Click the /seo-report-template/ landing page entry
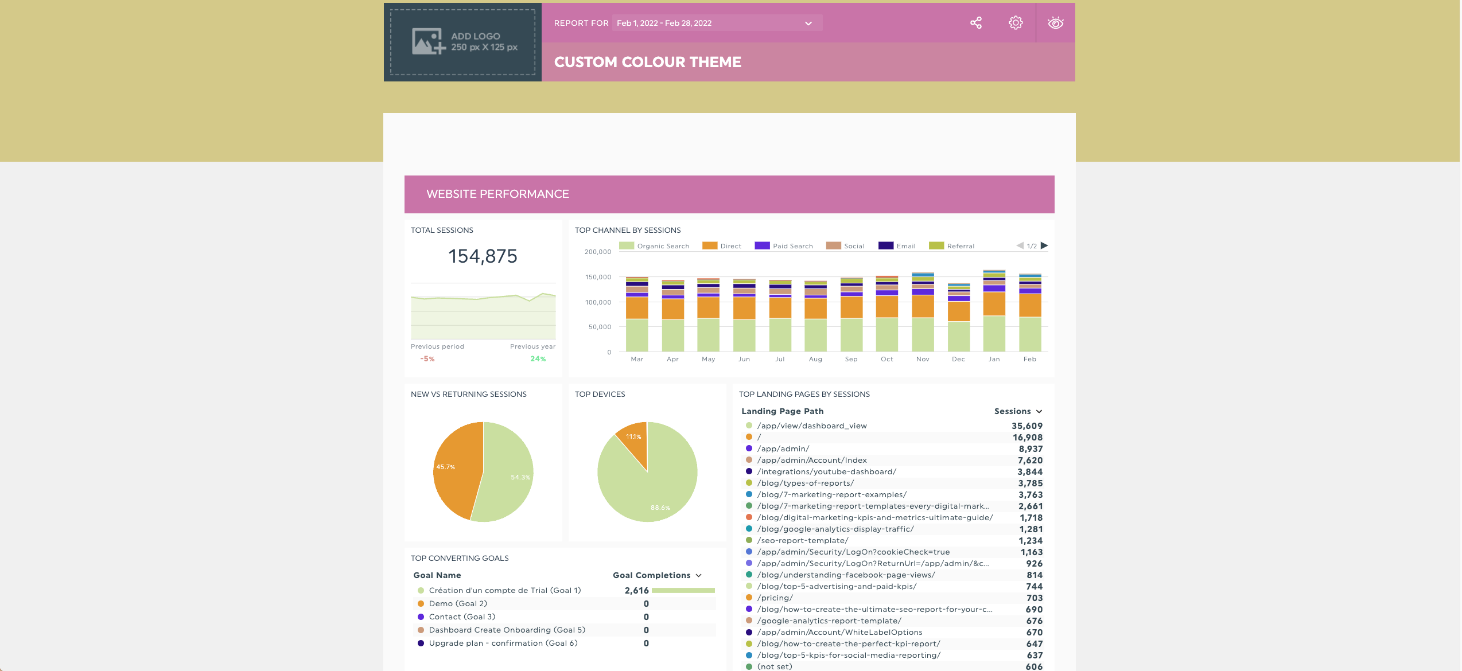This screenshot has height=671, width=1462. [803, 540]
